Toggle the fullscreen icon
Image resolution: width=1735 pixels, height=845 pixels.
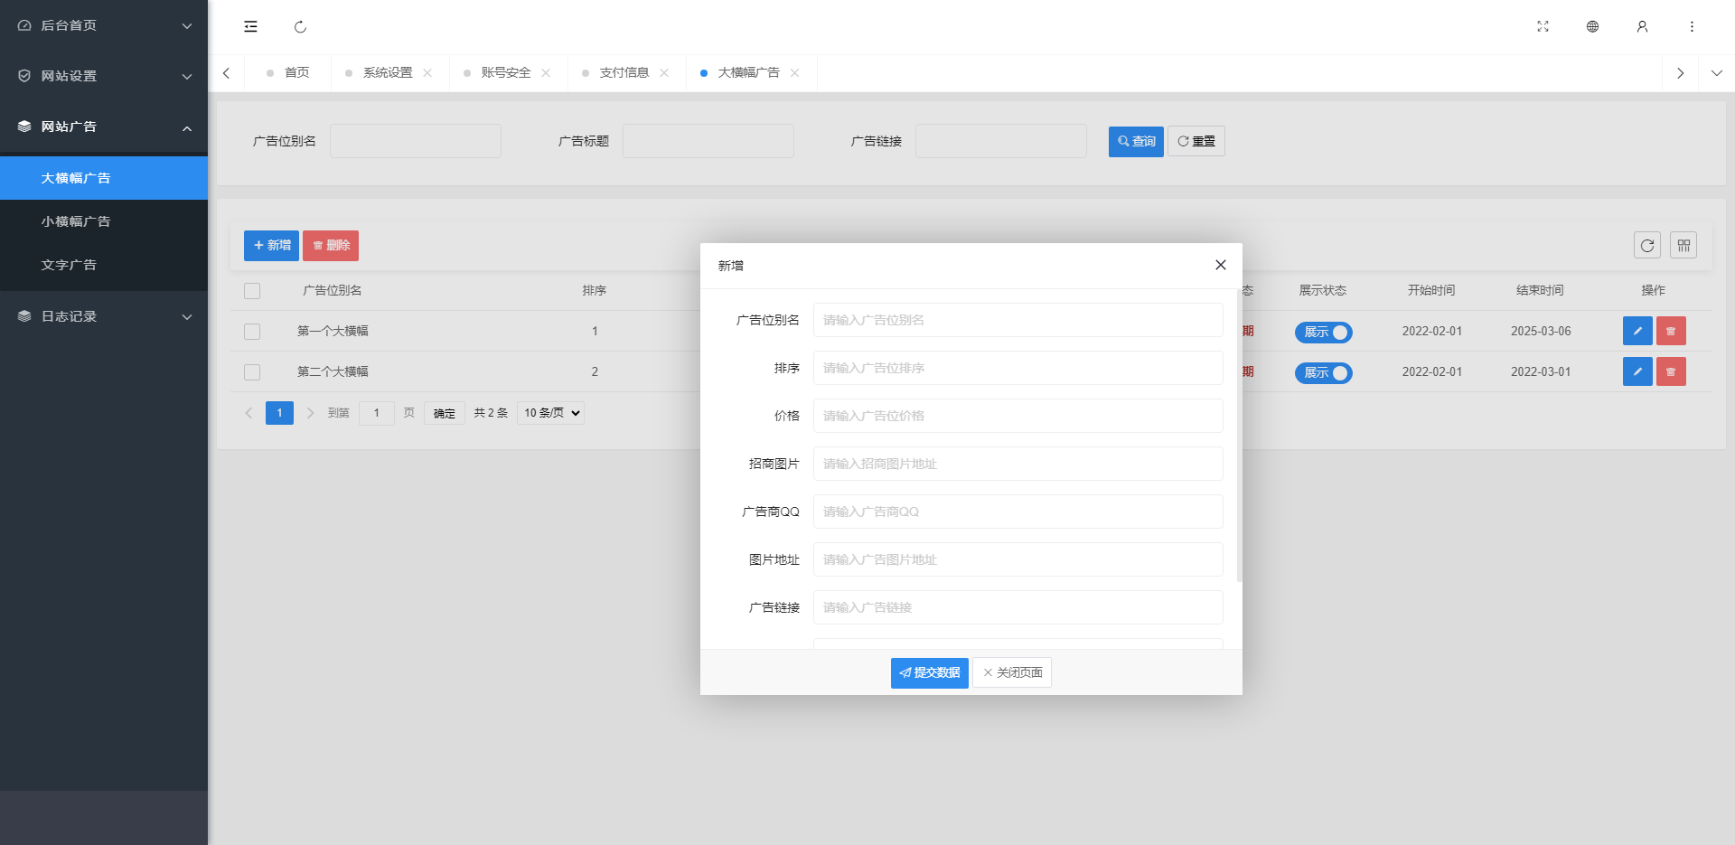tap(1543, 26)
